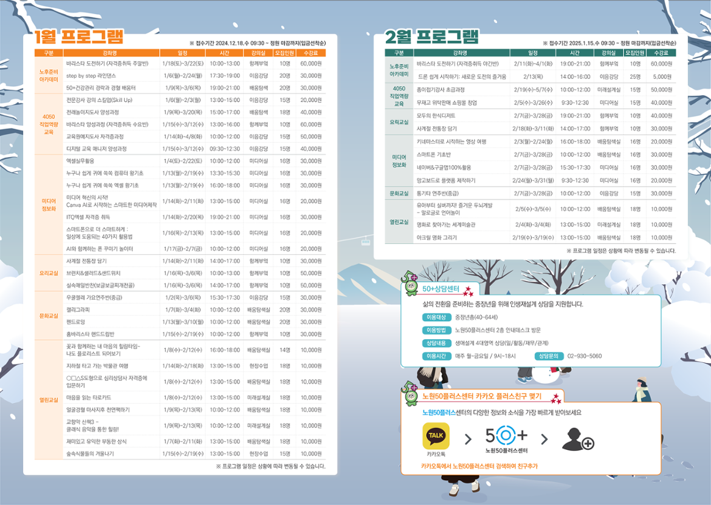
Task: Select row '교육원예지도사 자격증과정'
Action: tap(194, 137)
